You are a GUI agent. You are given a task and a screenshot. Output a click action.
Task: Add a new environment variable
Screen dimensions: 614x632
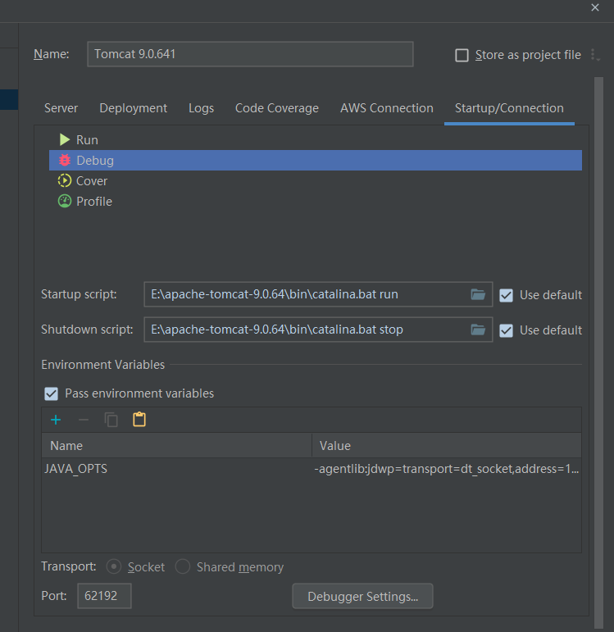coord(56,420)
